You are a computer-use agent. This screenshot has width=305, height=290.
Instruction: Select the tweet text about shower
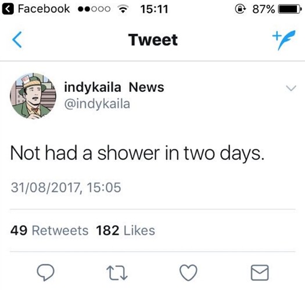coord(137,154)
